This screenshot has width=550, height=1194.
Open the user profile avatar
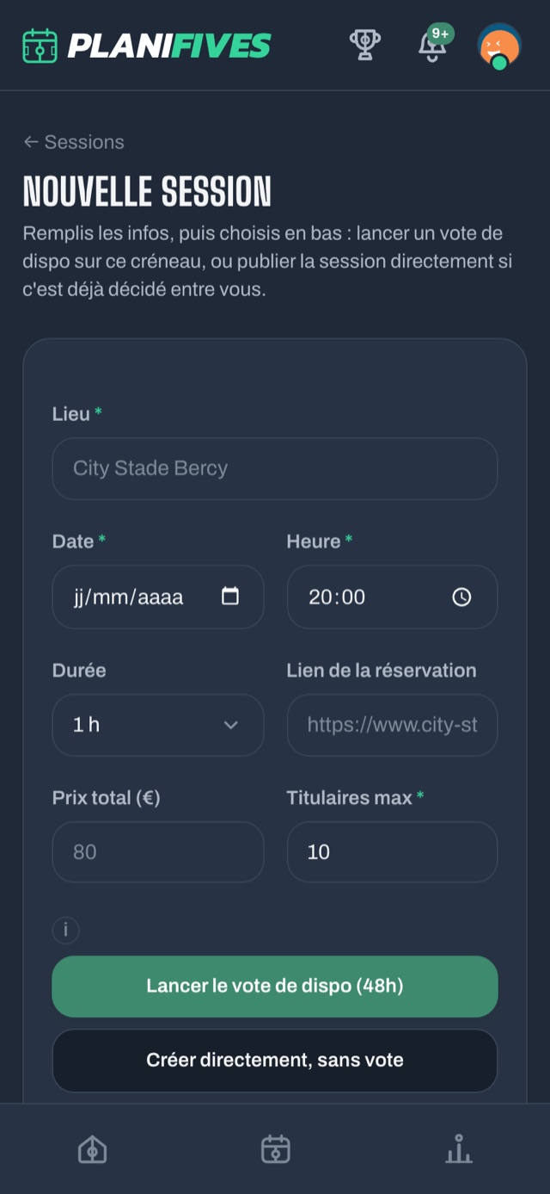pyautogui.click(x=499, y=46)
